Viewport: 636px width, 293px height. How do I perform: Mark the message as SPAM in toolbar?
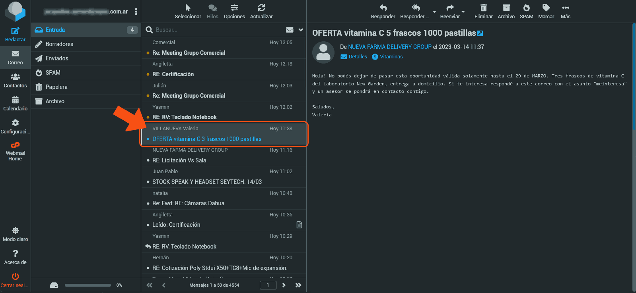[x=526, y=8]
